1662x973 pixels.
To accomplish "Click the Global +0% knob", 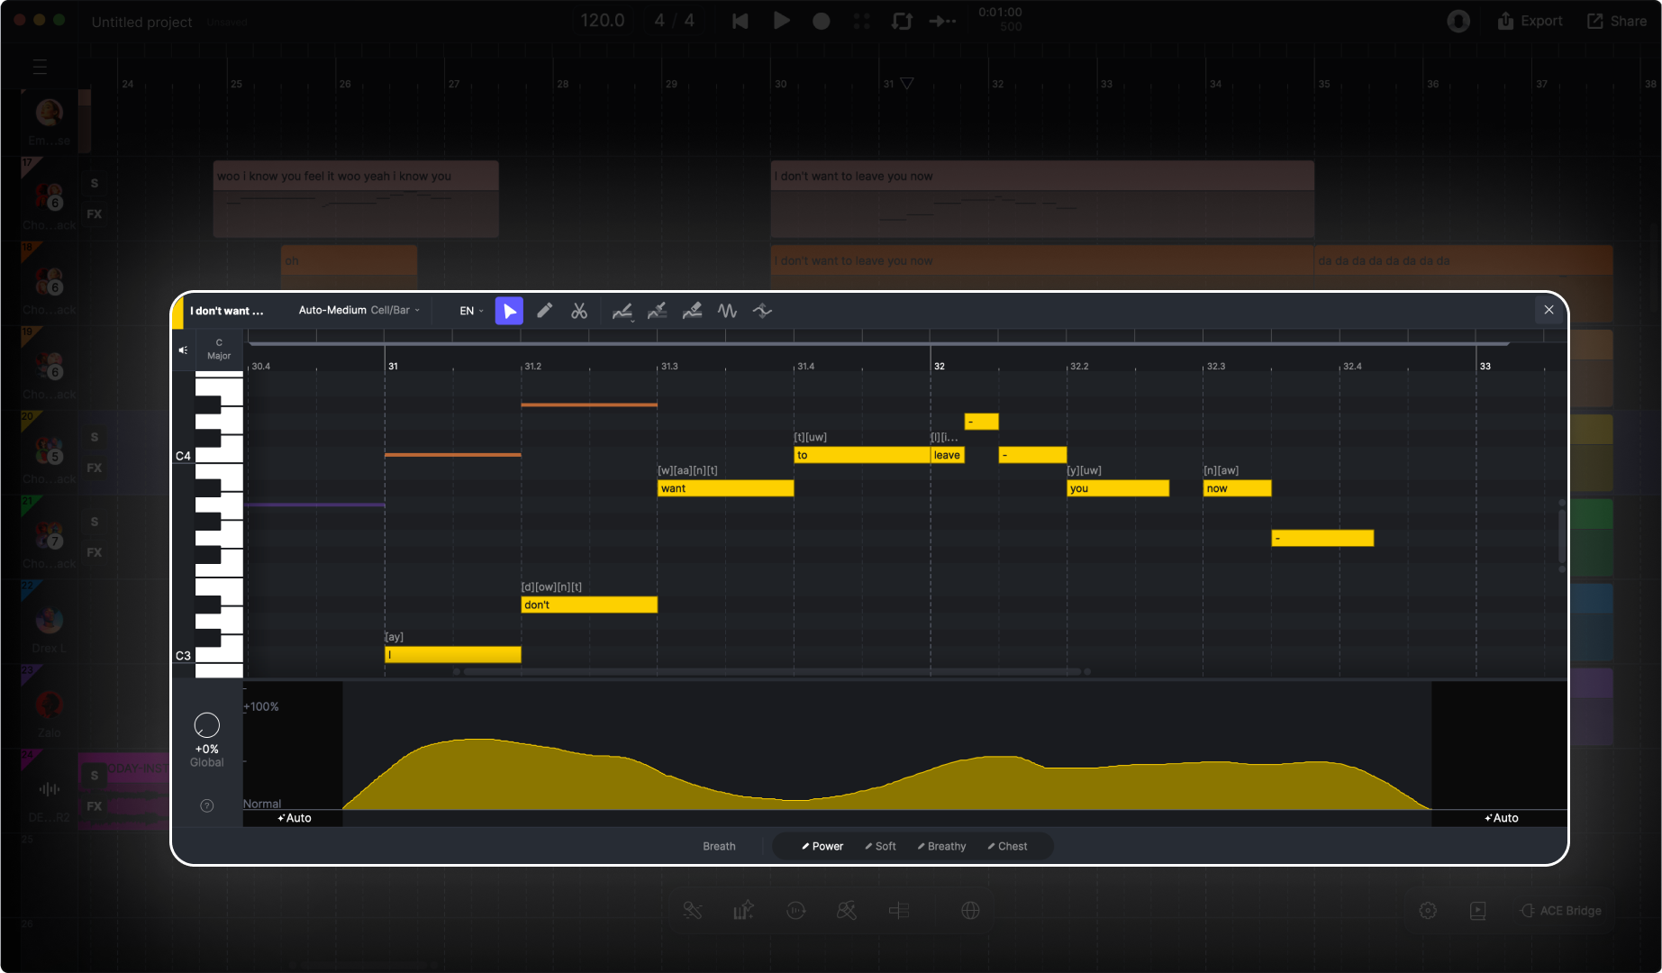I will pos(207,725).
